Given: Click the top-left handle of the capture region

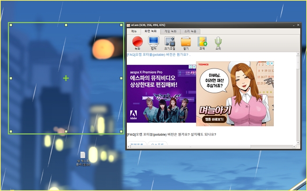Looking at the screenshot, I should pos(11,25).
